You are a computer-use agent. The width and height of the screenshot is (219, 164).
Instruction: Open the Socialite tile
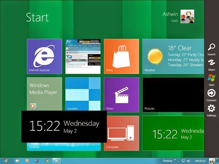pyautogui.click(x=83, y=94)
